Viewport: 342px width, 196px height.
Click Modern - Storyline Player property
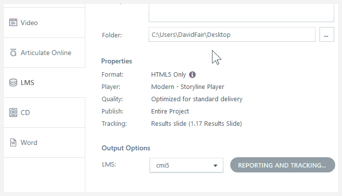coord(187,87)
